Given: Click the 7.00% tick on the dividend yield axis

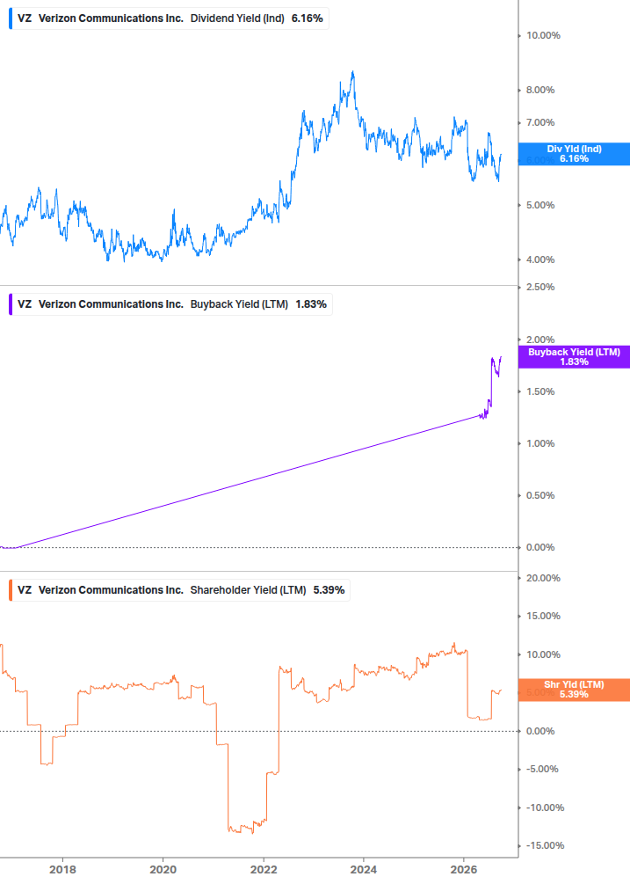Looking at the screenshot, I should pyautogui.click(x=540, y=123).
